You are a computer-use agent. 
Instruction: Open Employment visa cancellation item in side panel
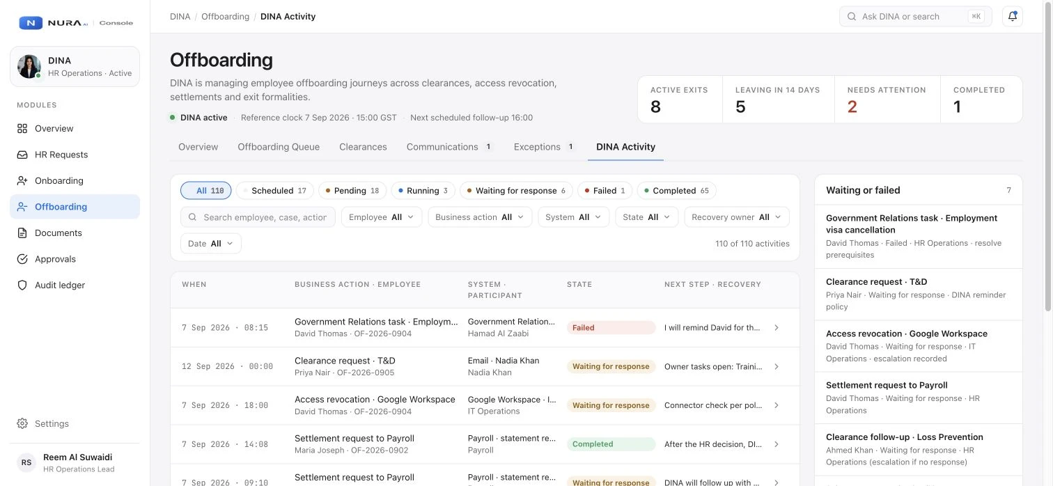click(x=919, y=237)
